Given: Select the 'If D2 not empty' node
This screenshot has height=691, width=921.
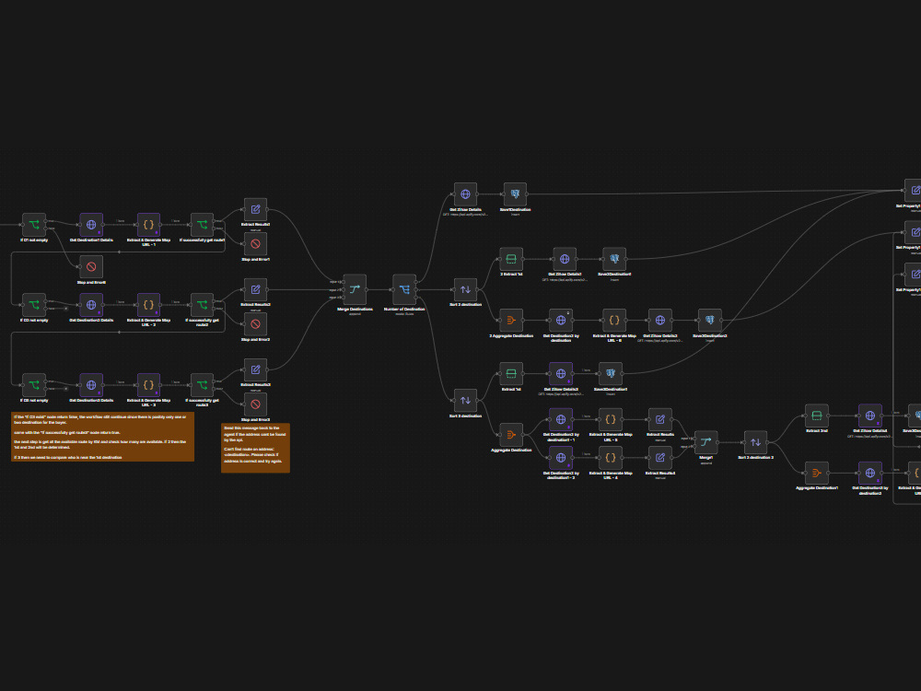Looking at the screenshot, I should tap(34, 305).
